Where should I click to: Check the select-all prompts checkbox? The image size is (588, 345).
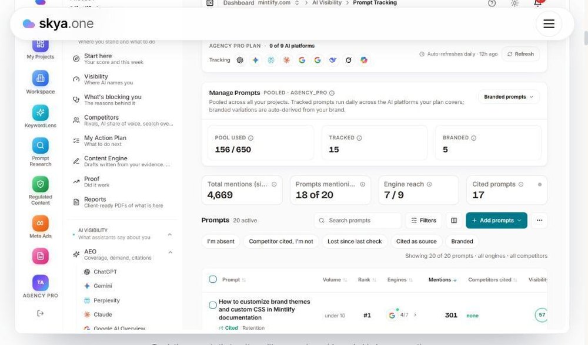[x=213, y=279]
